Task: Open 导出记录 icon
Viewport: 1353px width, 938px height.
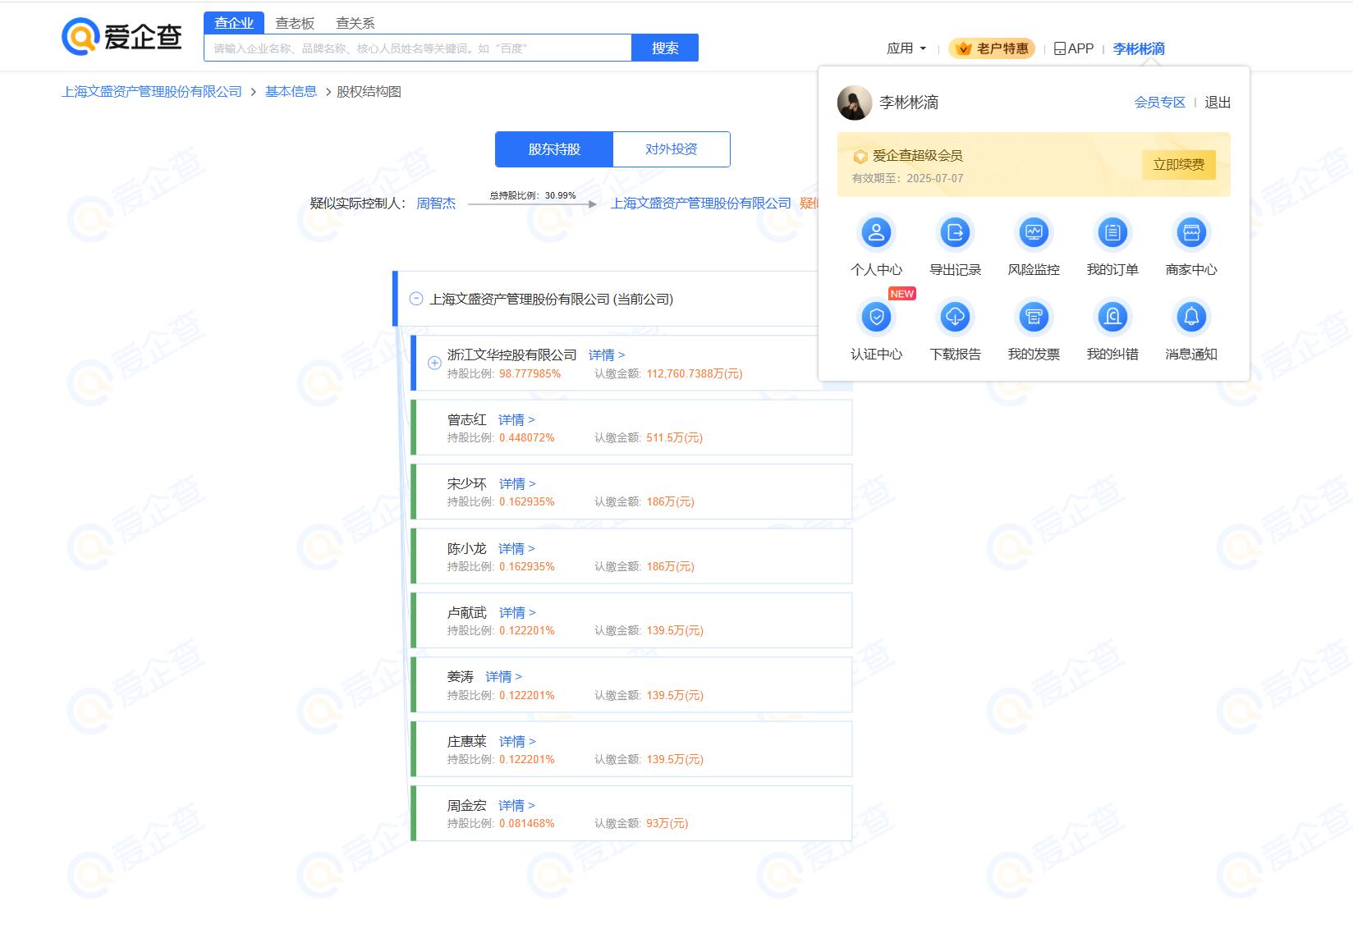Action: click(x=955, y=233)
